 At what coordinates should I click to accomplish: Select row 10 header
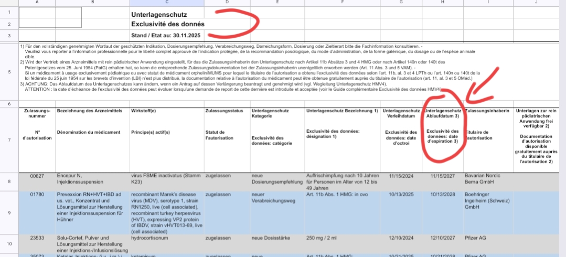tap(9, 244)
